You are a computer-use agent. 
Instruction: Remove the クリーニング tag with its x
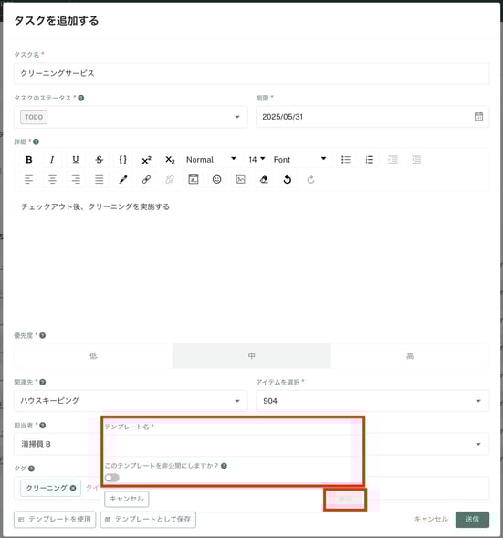(73, 488)
